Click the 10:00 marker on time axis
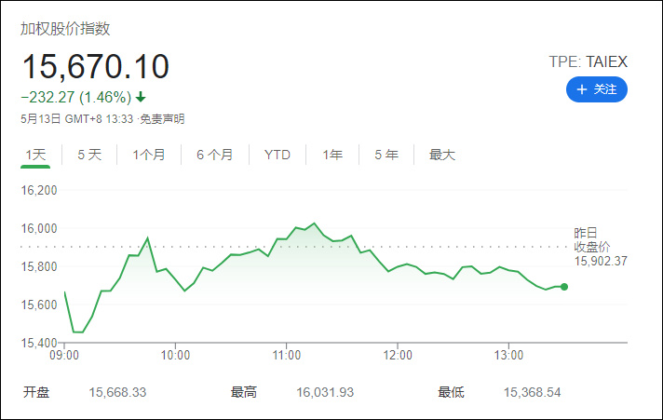Image resolution: width=663 pixels, height=420 pixels. (175, 355)
